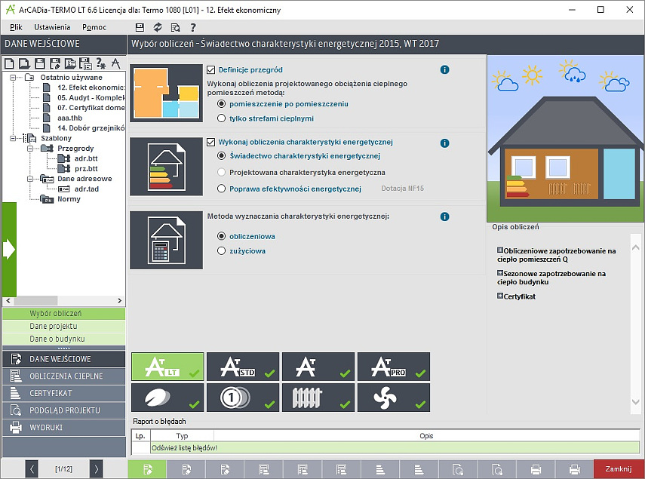Select tylko strefami cieplnymi radio option
Image resolution: width=645 pixels, height=479 pixels.
click(x=221, y=118)
